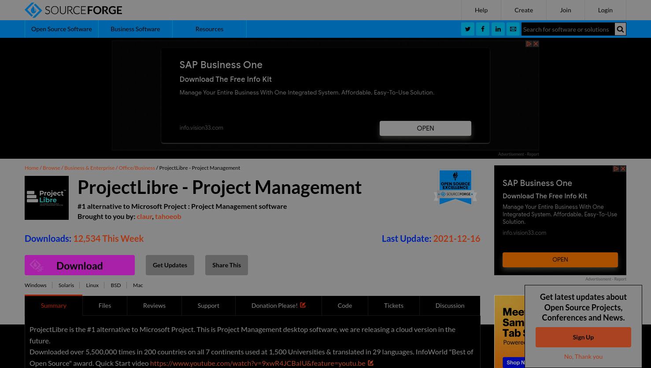Switch to the Code tab

tap(345, 306)
